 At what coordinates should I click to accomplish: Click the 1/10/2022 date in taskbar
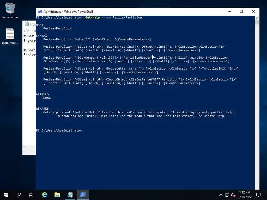[x=245, y=197]
